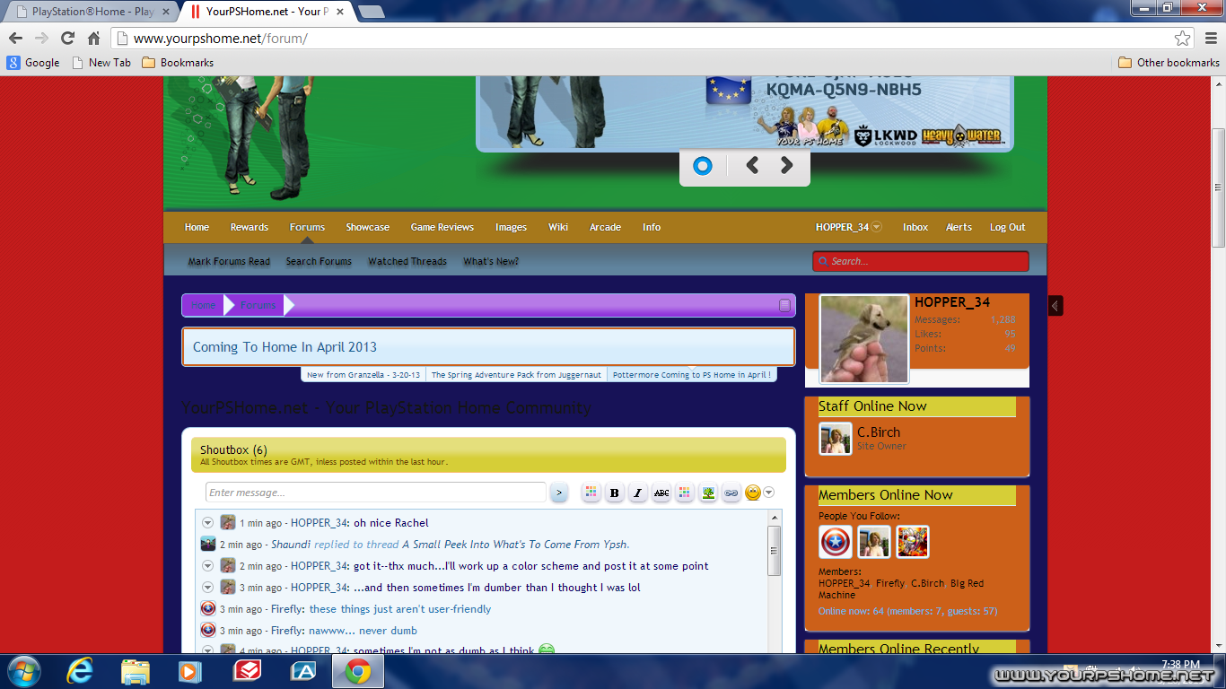Apply strikethrough in the Shoutbox toolbar
The width and height of the screenshot is (1226, 689).
661,493
